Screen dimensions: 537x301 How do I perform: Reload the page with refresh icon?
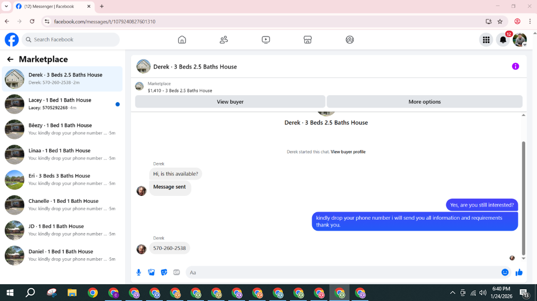pyautogui.click(x=32, y=21)
